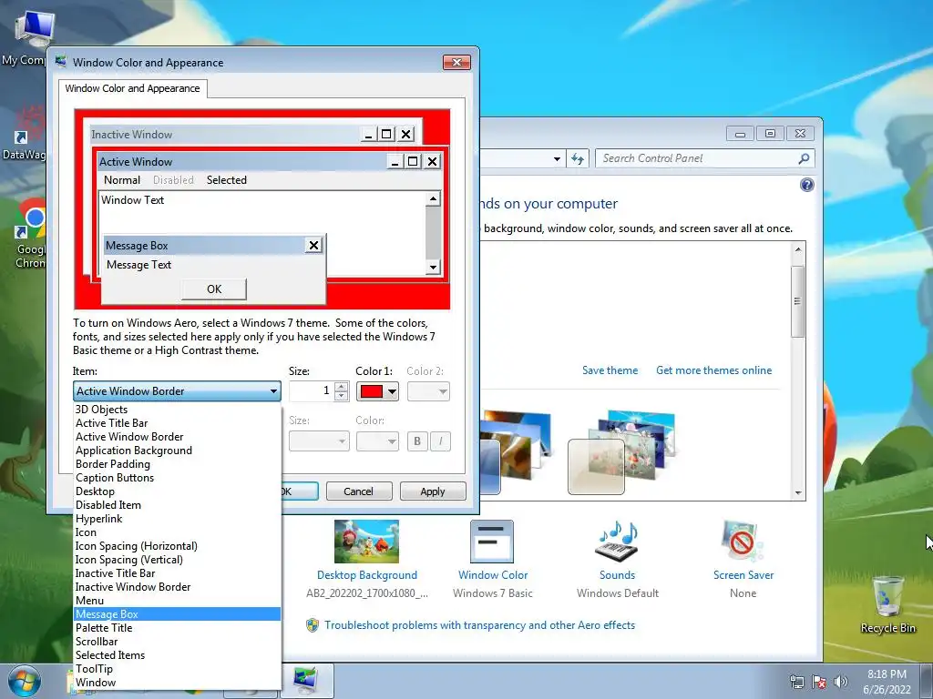The height and width of the screenshot is (699, 933).
Task: Select Inactive Window Border option
Action: [178, 587]
